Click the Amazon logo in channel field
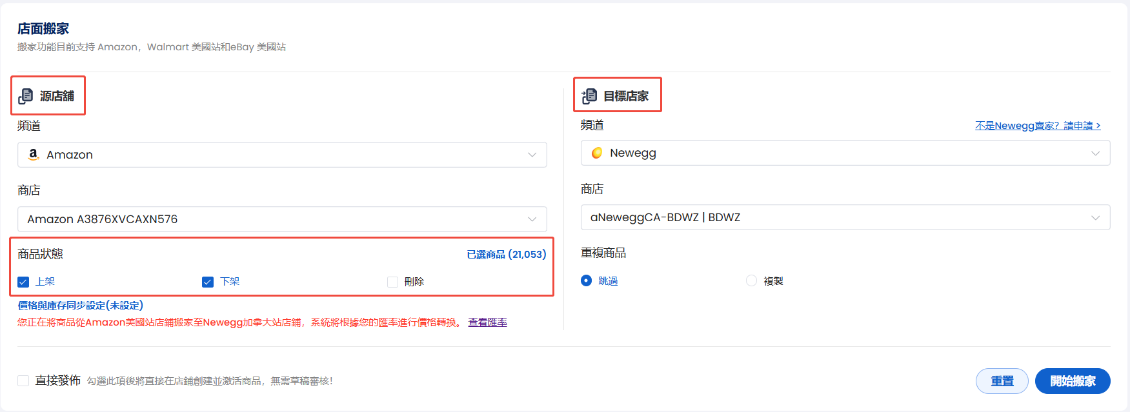Screen dimensions: 1130x412 pyautogui.click(x=34, y=155)
